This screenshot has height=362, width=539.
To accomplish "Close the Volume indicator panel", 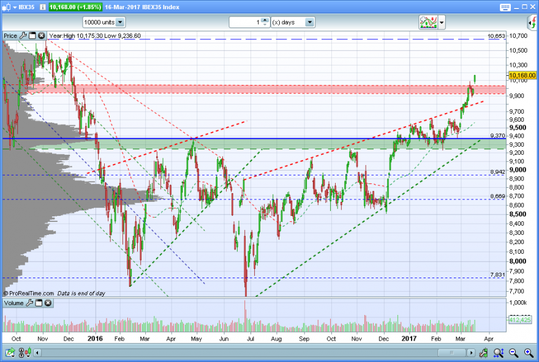I will point(48,303).
